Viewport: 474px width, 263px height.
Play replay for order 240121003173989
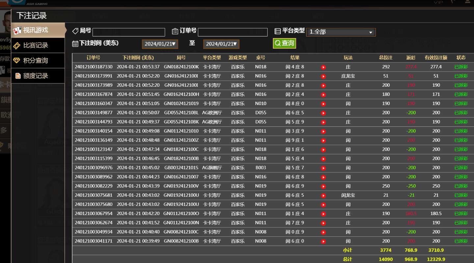point(323,85)
